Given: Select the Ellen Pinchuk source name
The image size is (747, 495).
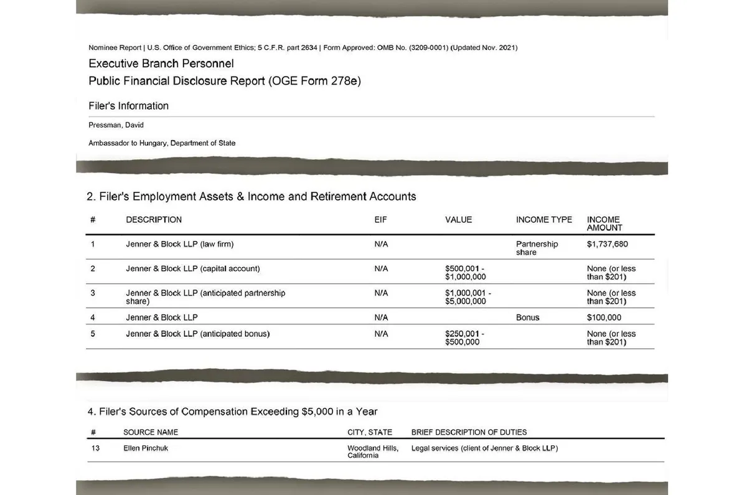Looking at the screenshot, I should click(x=146, y=448).
